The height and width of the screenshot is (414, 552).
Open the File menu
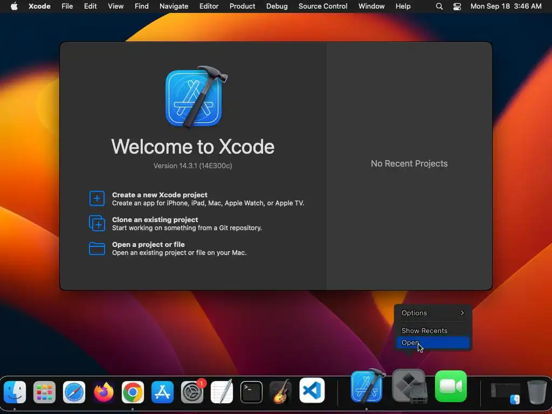point(67,6)
